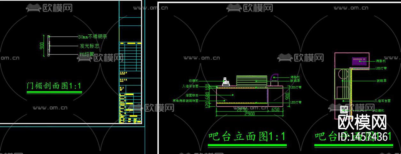Click the 门楣剖面图1:1 drawing title

(x=54, y=86)
